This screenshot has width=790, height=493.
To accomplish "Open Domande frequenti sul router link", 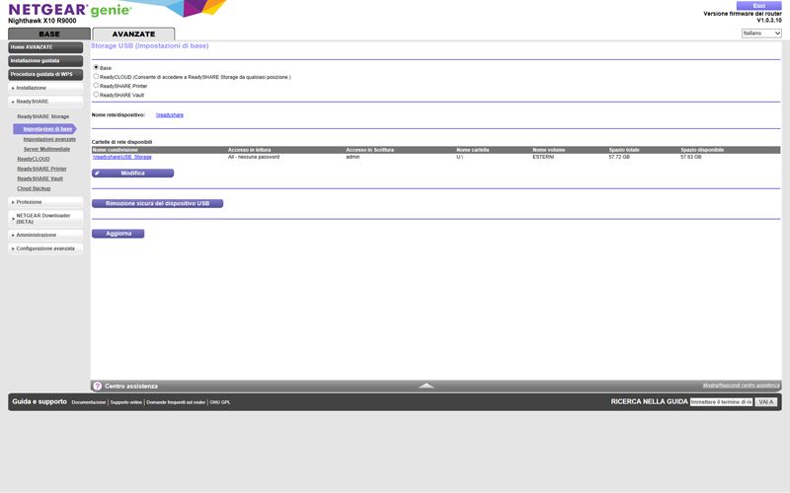I will pos(176,402).
